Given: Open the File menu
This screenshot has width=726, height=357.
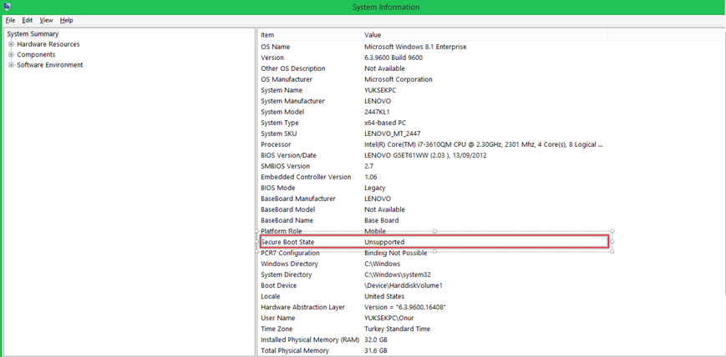Looking at the screenshot, I should point(10,20).
